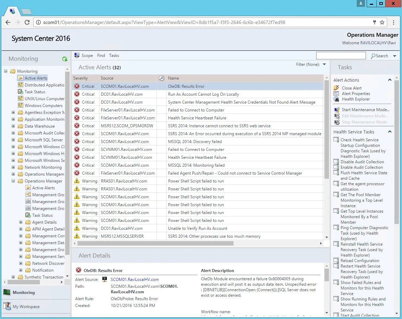Click the navigation tree horizontal scrollbar

point(24,282)
